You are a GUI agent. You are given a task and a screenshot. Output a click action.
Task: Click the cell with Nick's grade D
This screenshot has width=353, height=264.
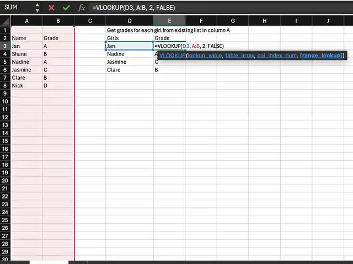point(58,86)
